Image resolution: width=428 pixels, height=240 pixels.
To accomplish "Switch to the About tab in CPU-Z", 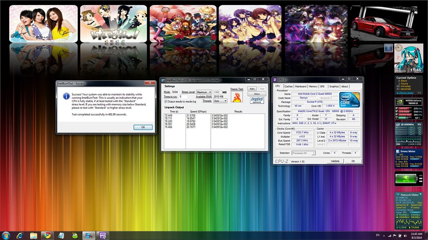I will coord(345,87).
